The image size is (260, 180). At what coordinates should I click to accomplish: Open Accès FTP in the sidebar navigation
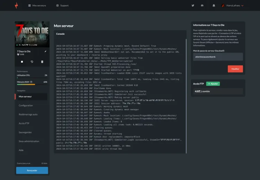(24, 123)
